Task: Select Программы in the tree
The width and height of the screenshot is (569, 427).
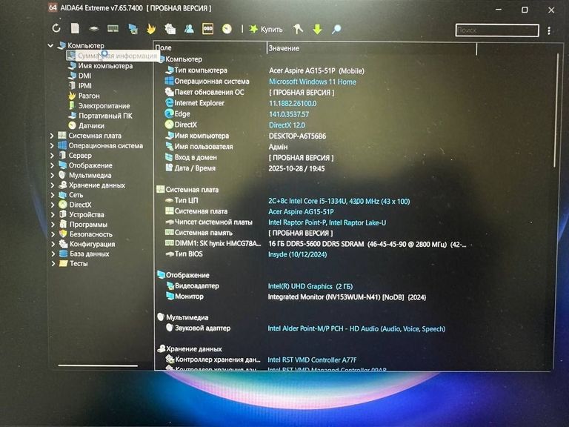Action: (84, 225)
